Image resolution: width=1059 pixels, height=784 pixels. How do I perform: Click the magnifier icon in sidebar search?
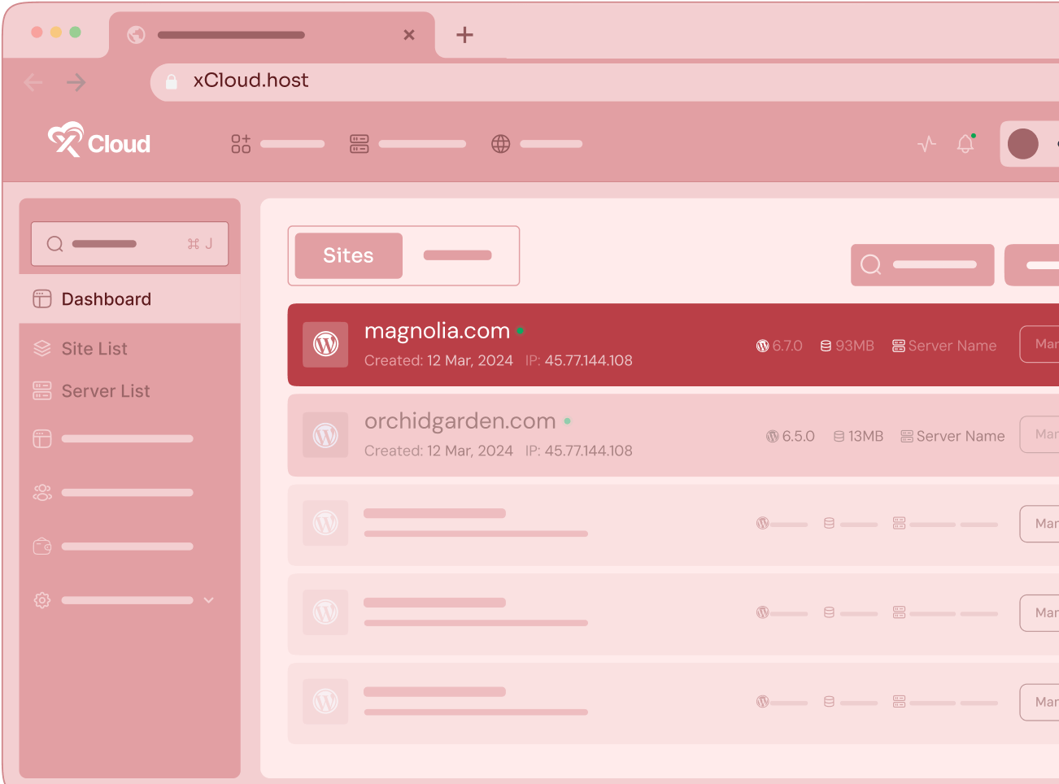pyautogui.click(x=54, y=244)
